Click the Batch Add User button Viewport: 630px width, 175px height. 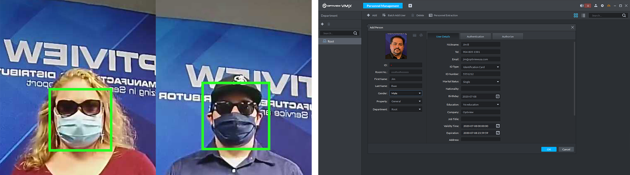click(394, 15)
